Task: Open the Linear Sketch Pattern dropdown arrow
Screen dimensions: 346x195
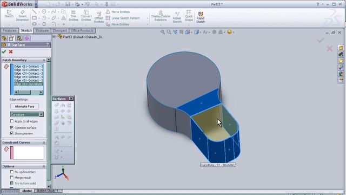Action: pyautogui.click(x=148, y=18)
